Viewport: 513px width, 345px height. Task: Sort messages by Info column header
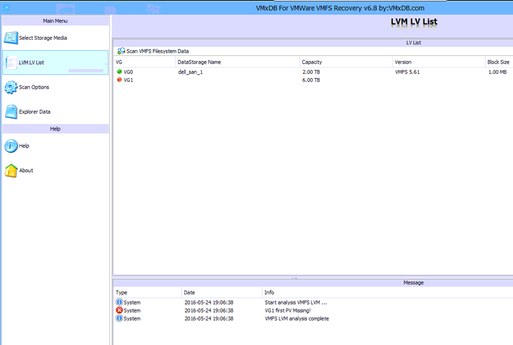(x=388, y=293)
